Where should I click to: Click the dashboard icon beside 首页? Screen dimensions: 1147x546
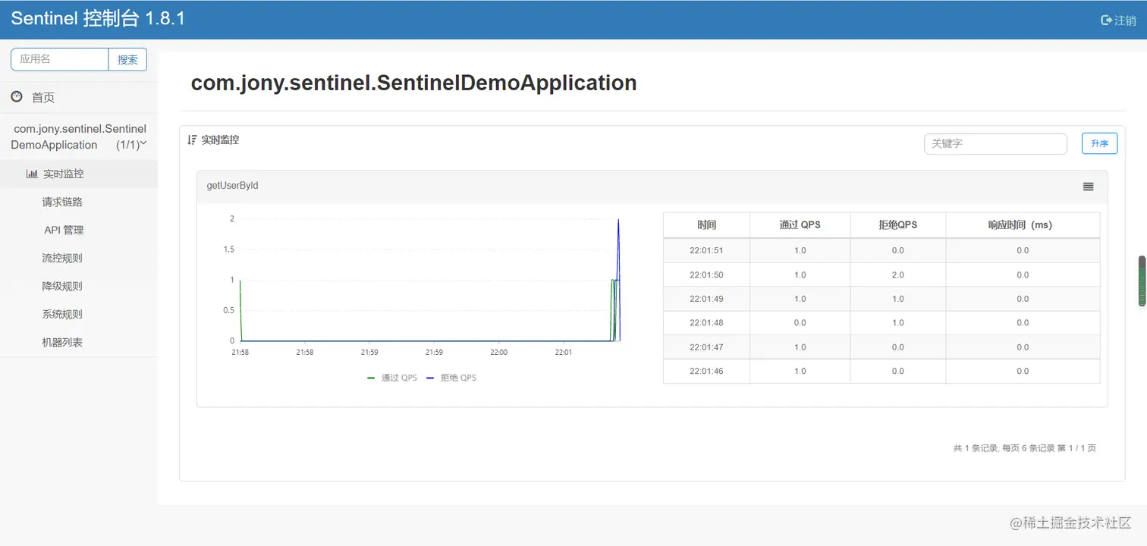[17, 97]
